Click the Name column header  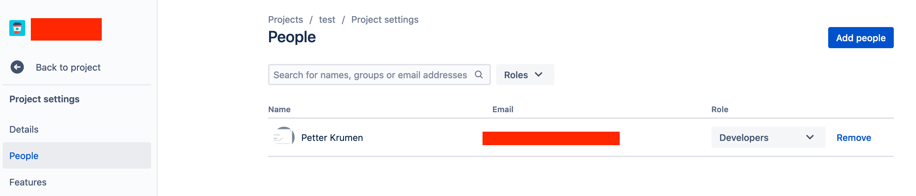coord(279,109)
